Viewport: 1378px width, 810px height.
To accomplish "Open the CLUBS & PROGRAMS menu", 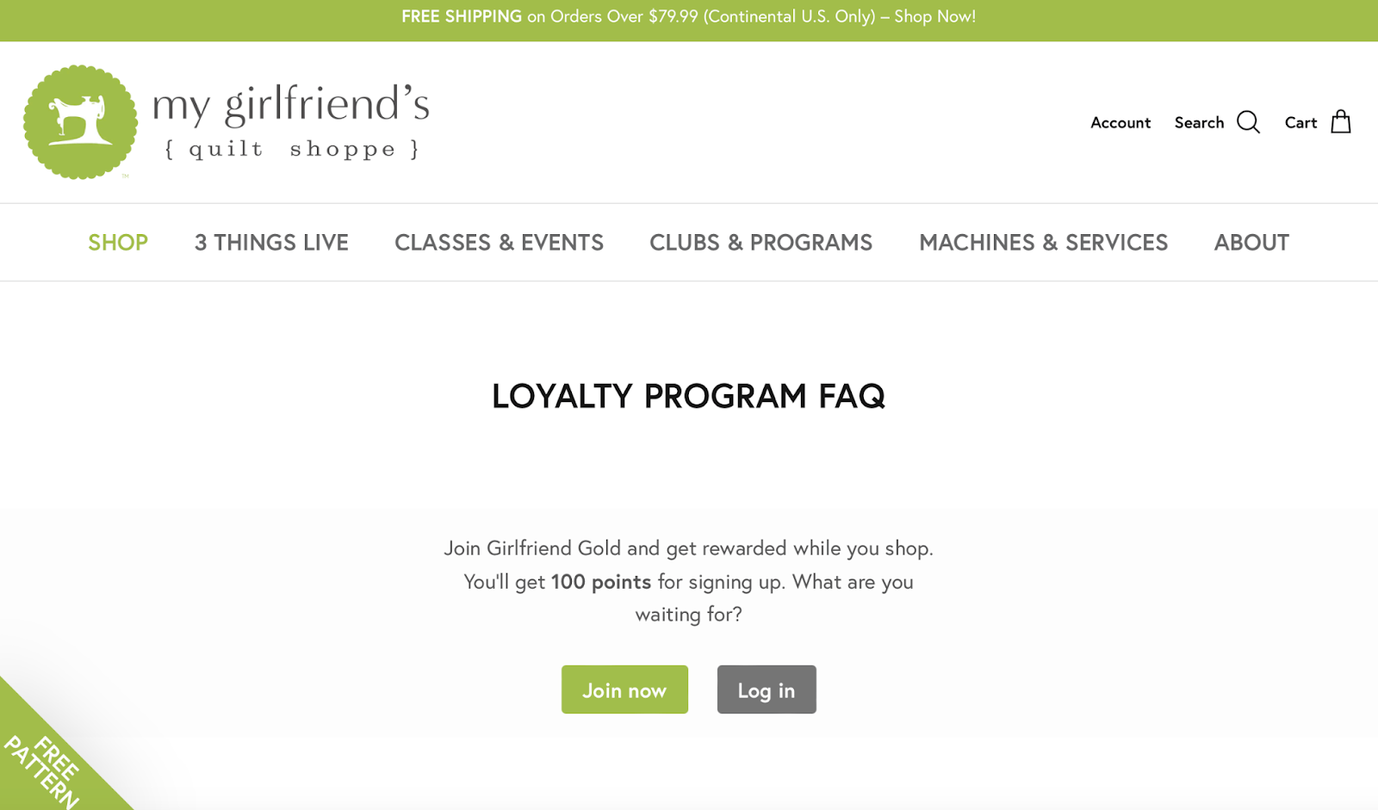I will pos(761,243).
